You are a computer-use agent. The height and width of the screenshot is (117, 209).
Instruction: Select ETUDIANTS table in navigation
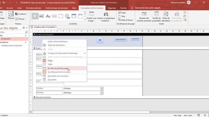(x=14, y=39)
